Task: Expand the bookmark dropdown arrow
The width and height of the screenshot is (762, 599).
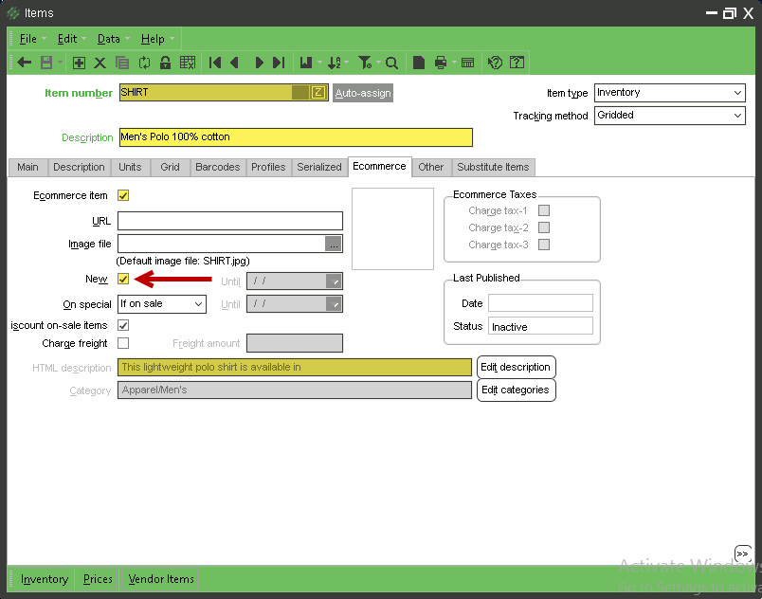Action: tap(319, 63)
